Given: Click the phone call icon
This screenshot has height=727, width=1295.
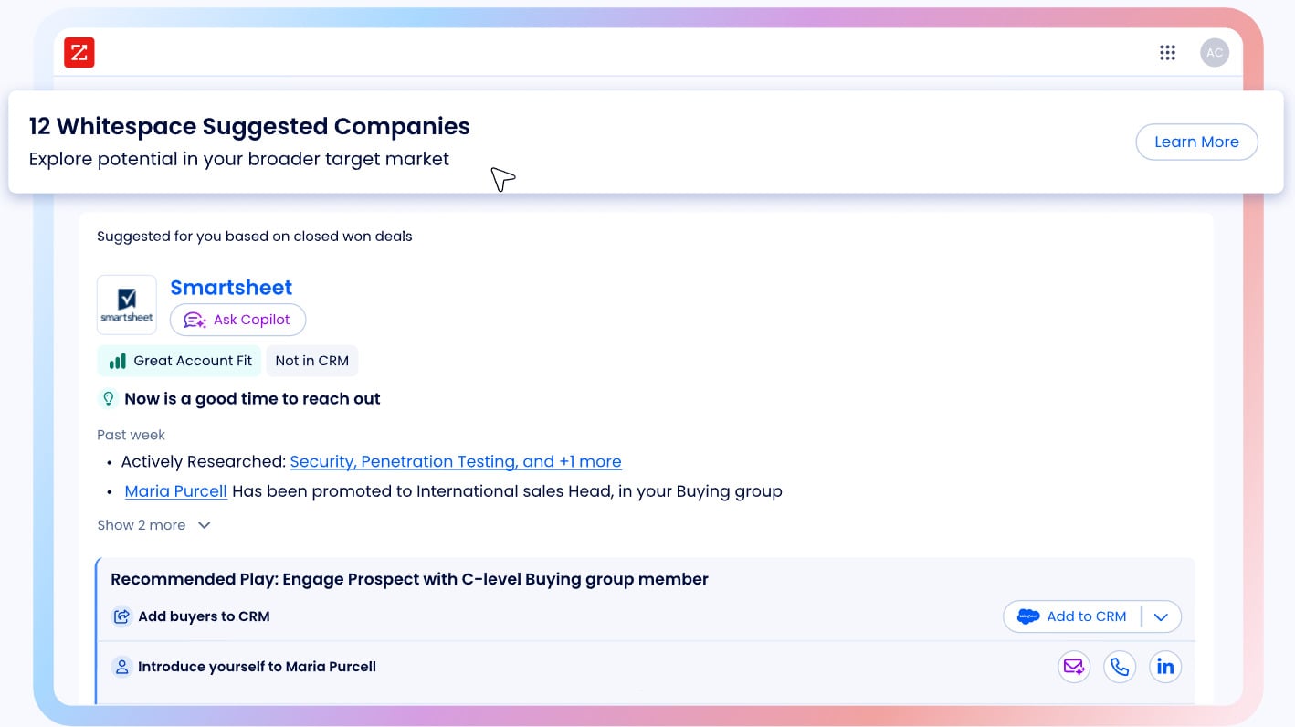Looking at the screenshot, I should pyautogui.click(x=1120, y=667).
